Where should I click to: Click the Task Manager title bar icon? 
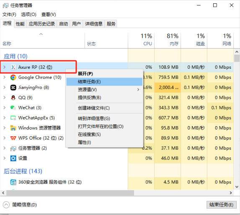pos(6,6)
